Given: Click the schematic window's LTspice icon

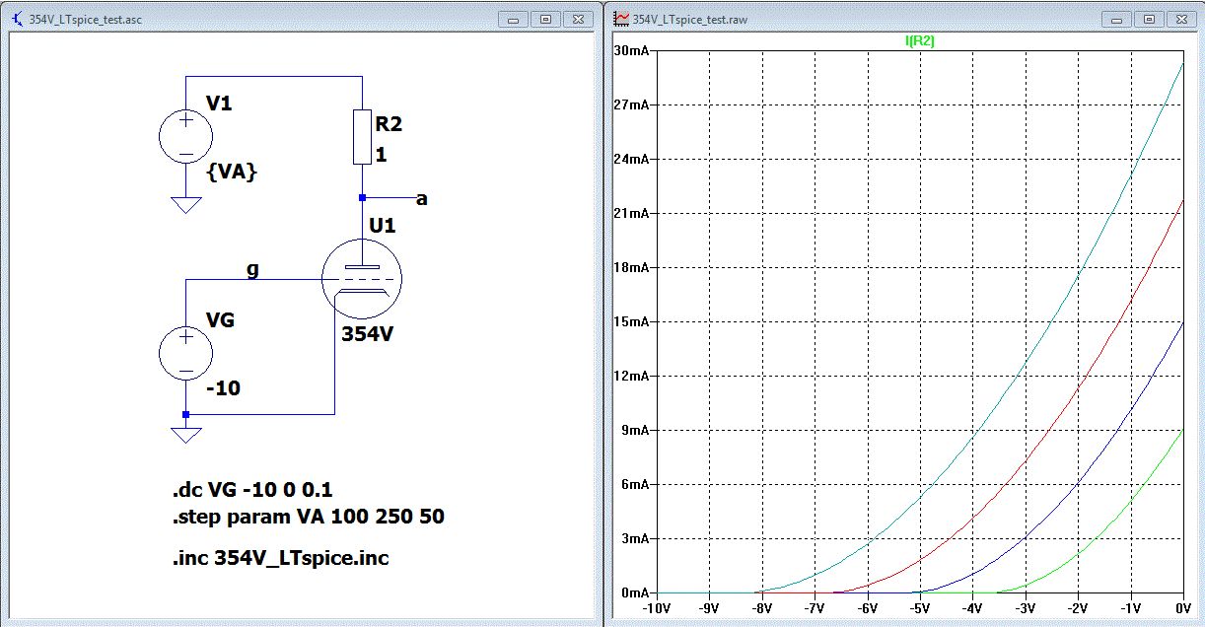Looking at the screenshot, I should tap(17, 19).
